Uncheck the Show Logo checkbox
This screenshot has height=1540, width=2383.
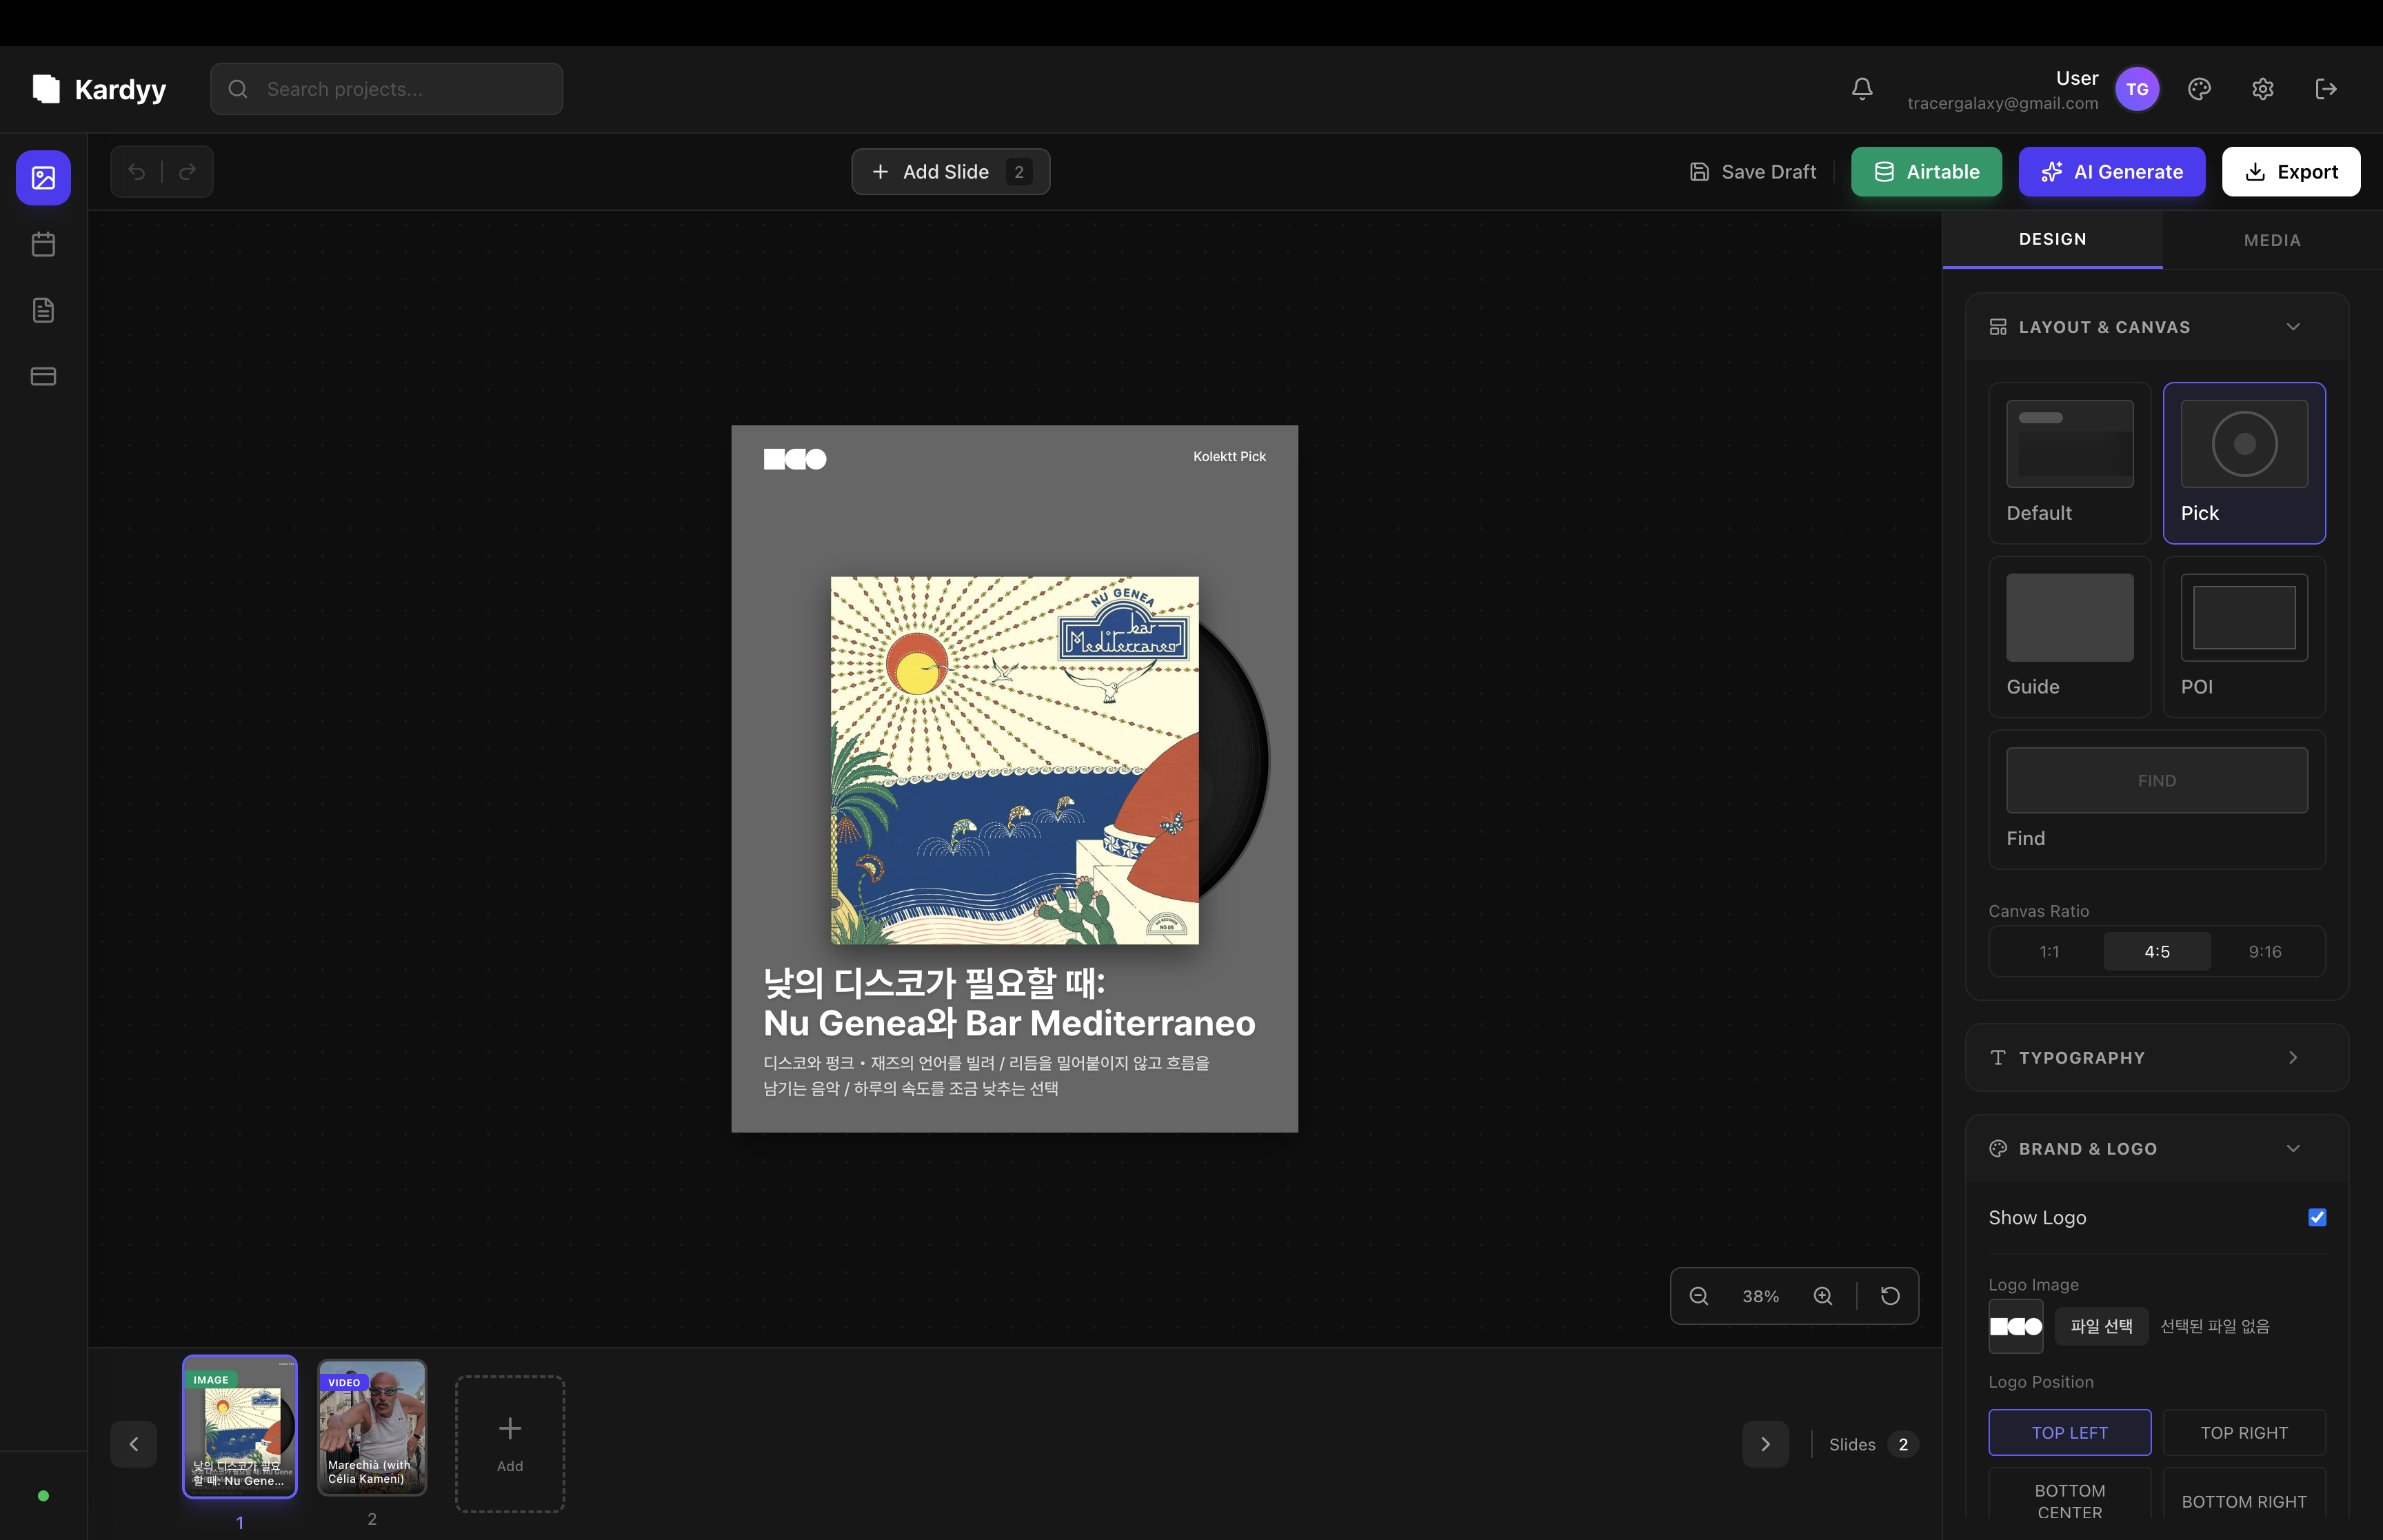2316,1217
